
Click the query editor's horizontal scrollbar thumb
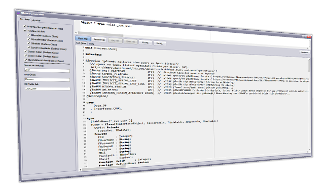tap(100, 33)
